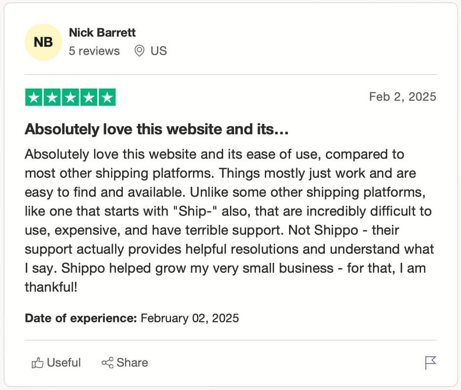Click the fourth green rating star

(x=89, y=97)
